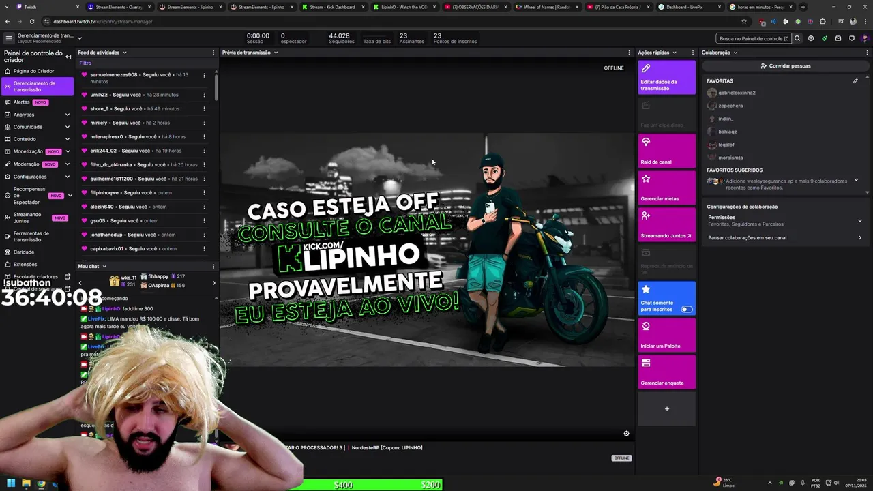Viewport: 873px width, 491px height.
Task: Open Ferramentas de transmissão in the sidebar
Action: (x=38, y=237)
